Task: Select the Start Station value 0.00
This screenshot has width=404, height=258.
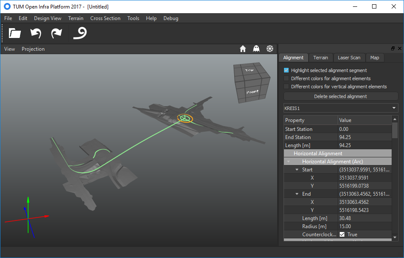Action: (344, 129)
